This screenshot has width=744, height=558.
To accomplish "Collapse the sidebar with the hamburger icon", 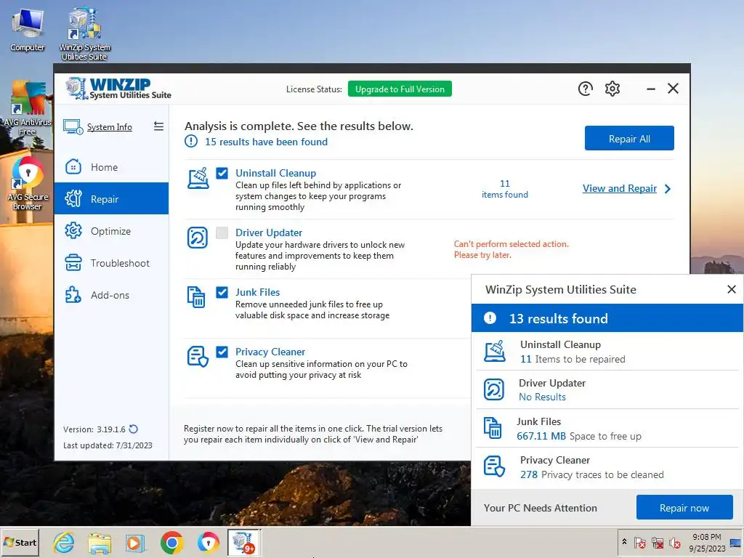I will (158, 126).
